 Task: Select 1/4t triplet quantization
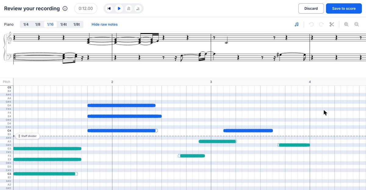click(x=63, y=24)
